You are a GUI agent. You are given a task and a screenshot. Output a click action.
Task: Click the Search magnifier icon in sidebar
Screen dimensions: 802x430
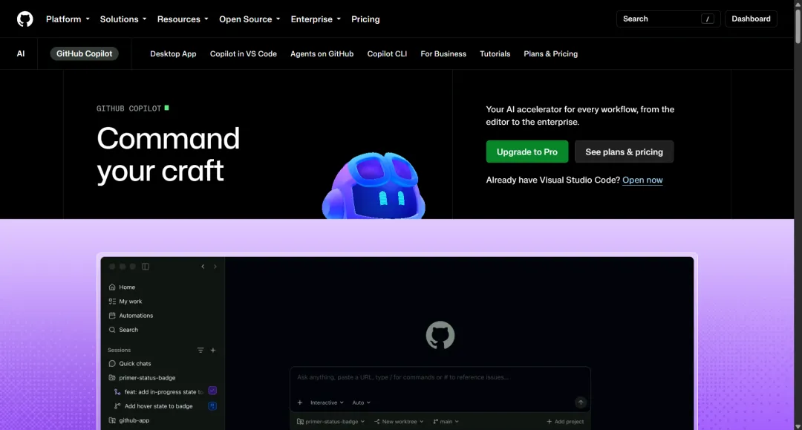pos(112,330)
